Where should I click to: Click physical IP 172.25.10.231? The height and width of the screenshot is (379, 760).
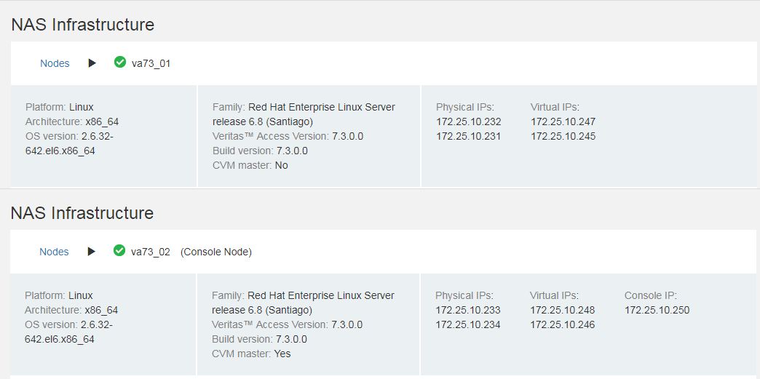[x=469, y=136]
